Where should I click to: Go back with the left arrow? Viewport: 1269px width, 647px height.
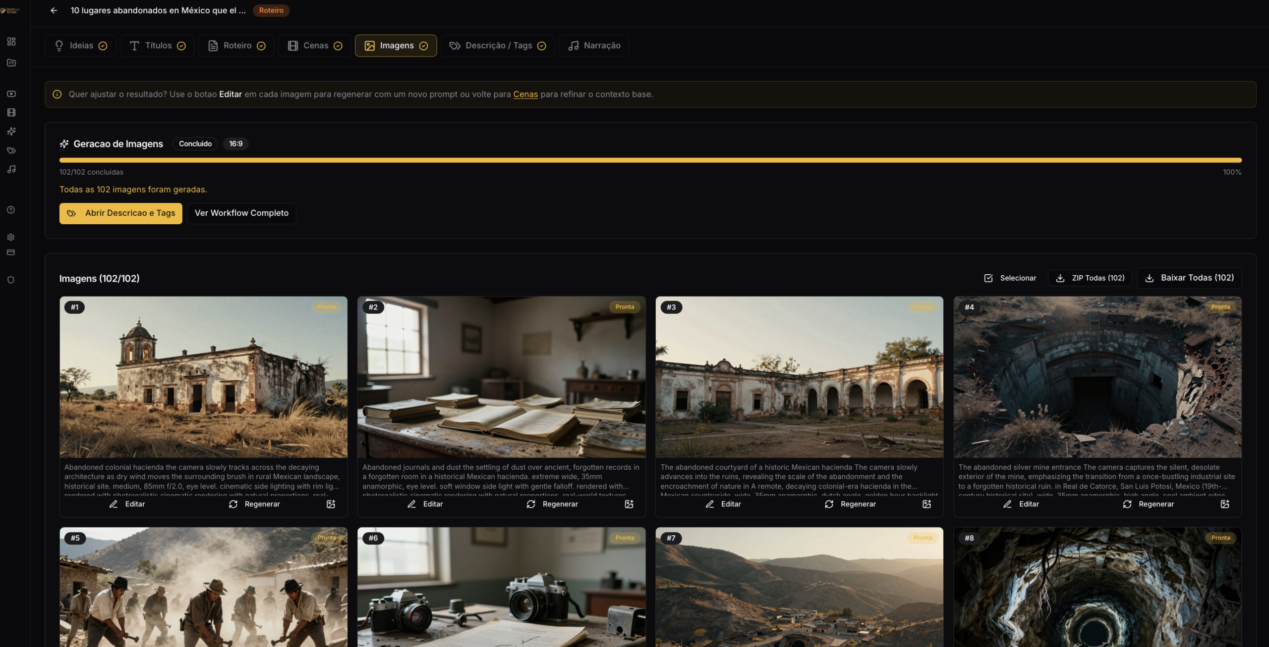(54, 10)
